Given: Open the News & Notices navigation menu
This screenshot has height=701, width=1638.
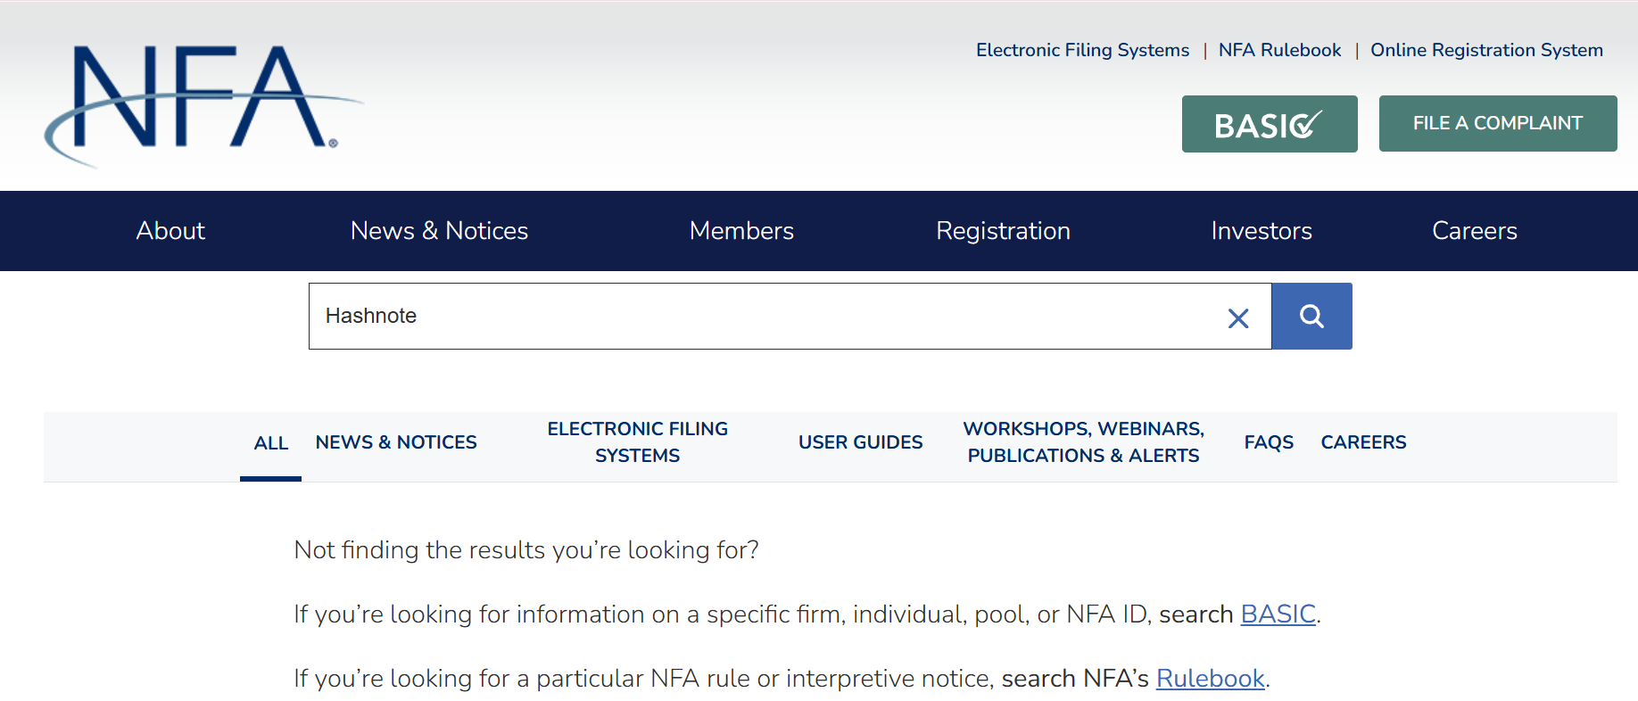Looking at the screenshot, I should (439, 231).
